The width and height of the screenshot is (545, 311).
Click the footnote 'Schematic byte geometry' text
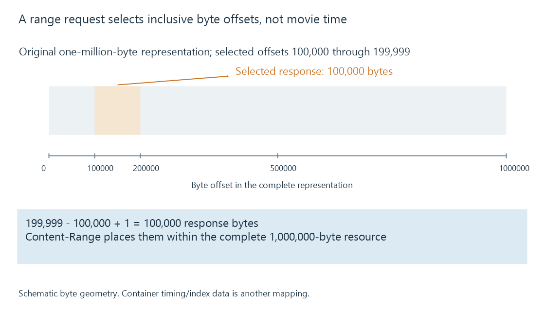click(x=163, y=294)
